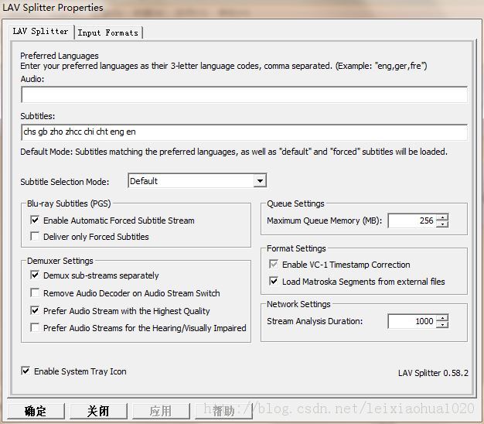
Task: Click the 确定 (OK) button
Action: click(x=36, y=411)
